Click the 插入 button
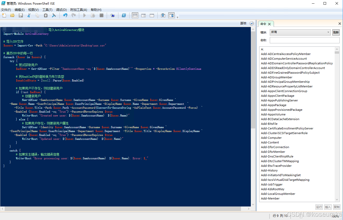This screenshot has height=220, width=343. click(328, 207)
